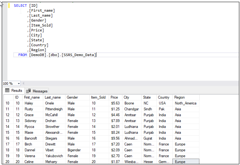The image size is (240, 165).
Task: Click the Hesse state cell
Action: pyautogui.click(x=149, y=162)
